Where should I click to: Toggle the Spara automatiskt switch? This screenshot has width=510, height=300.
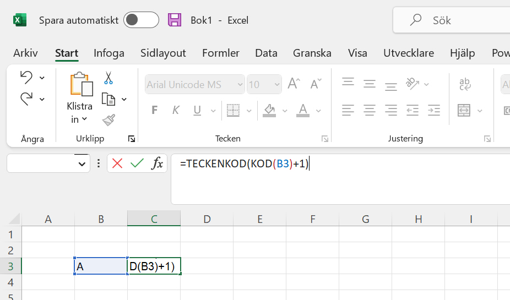click(x=141, y=20)
